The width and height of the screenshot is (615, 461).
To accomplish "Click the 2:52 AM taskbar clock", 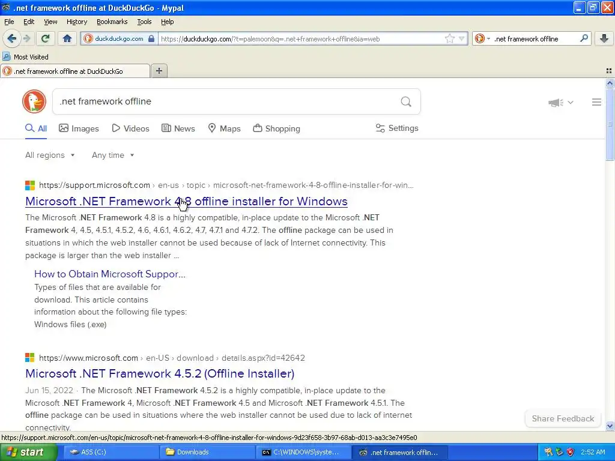I will (x=593, y=452).
